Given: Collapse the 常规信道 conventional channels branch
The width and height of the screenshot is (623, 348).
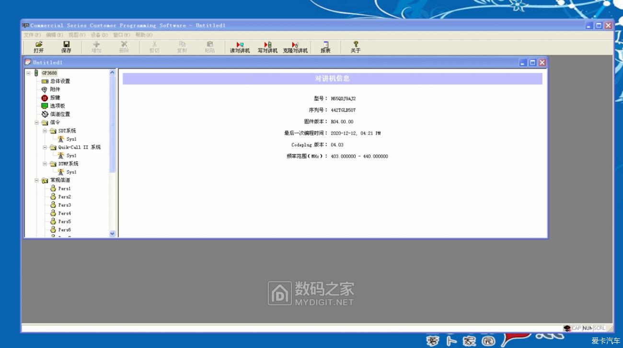Looking at the screenshot, I should tap(35, 180).
